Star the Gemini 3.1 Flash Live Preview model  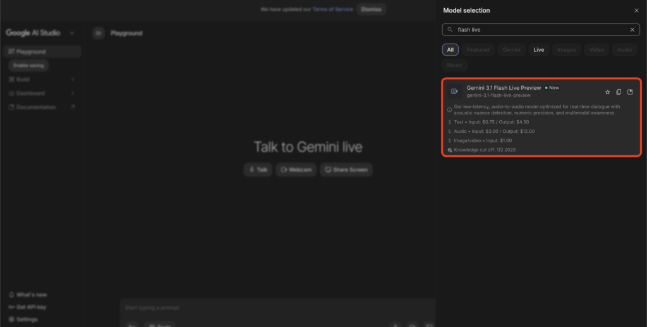click(607, 92)
